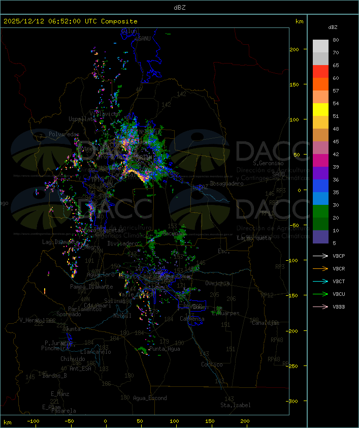Click the Punta_Agua place label on map
The width and height of the screenshot is (359, 428).
point(165,349)
